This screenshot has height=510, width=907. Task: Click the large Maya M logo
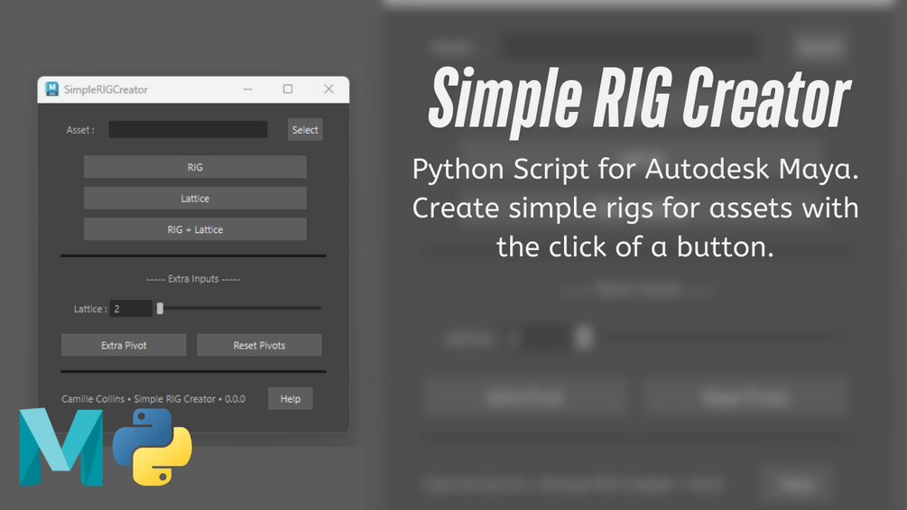pyautogui.click(x=61, y=447)
